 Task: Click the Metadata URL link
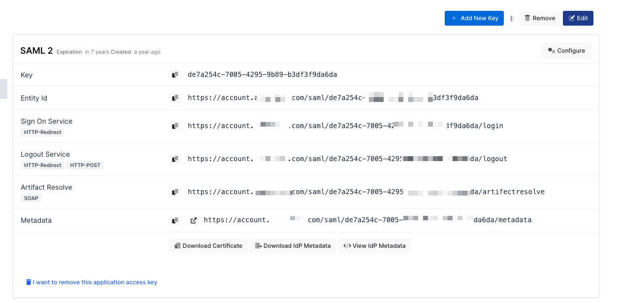(367, 220)
